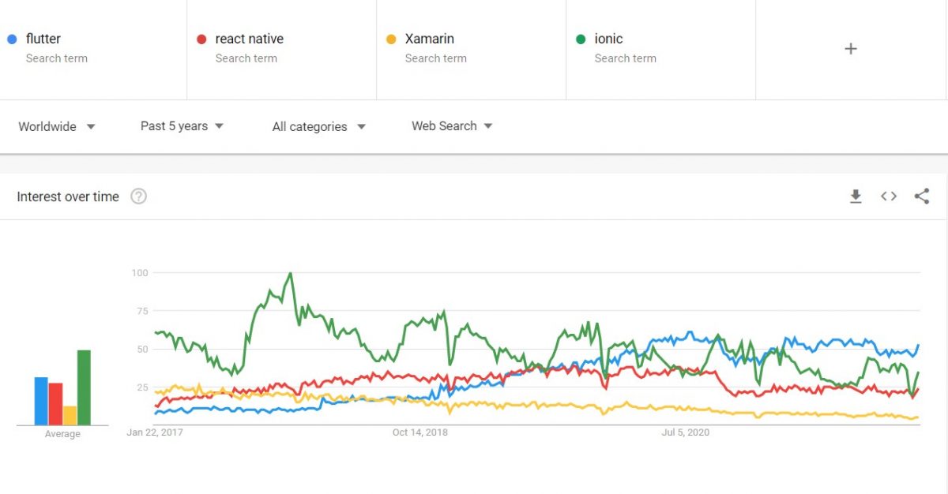The width and height of the screenshot is (948, 494).
Task: Click the red react native color dot
Action: tap(202, 38)
